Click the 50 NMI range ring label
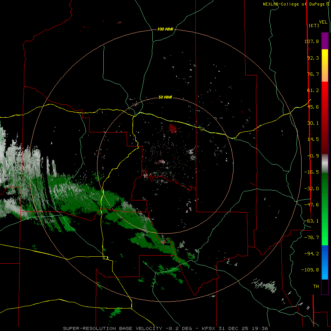 point(165,97)
